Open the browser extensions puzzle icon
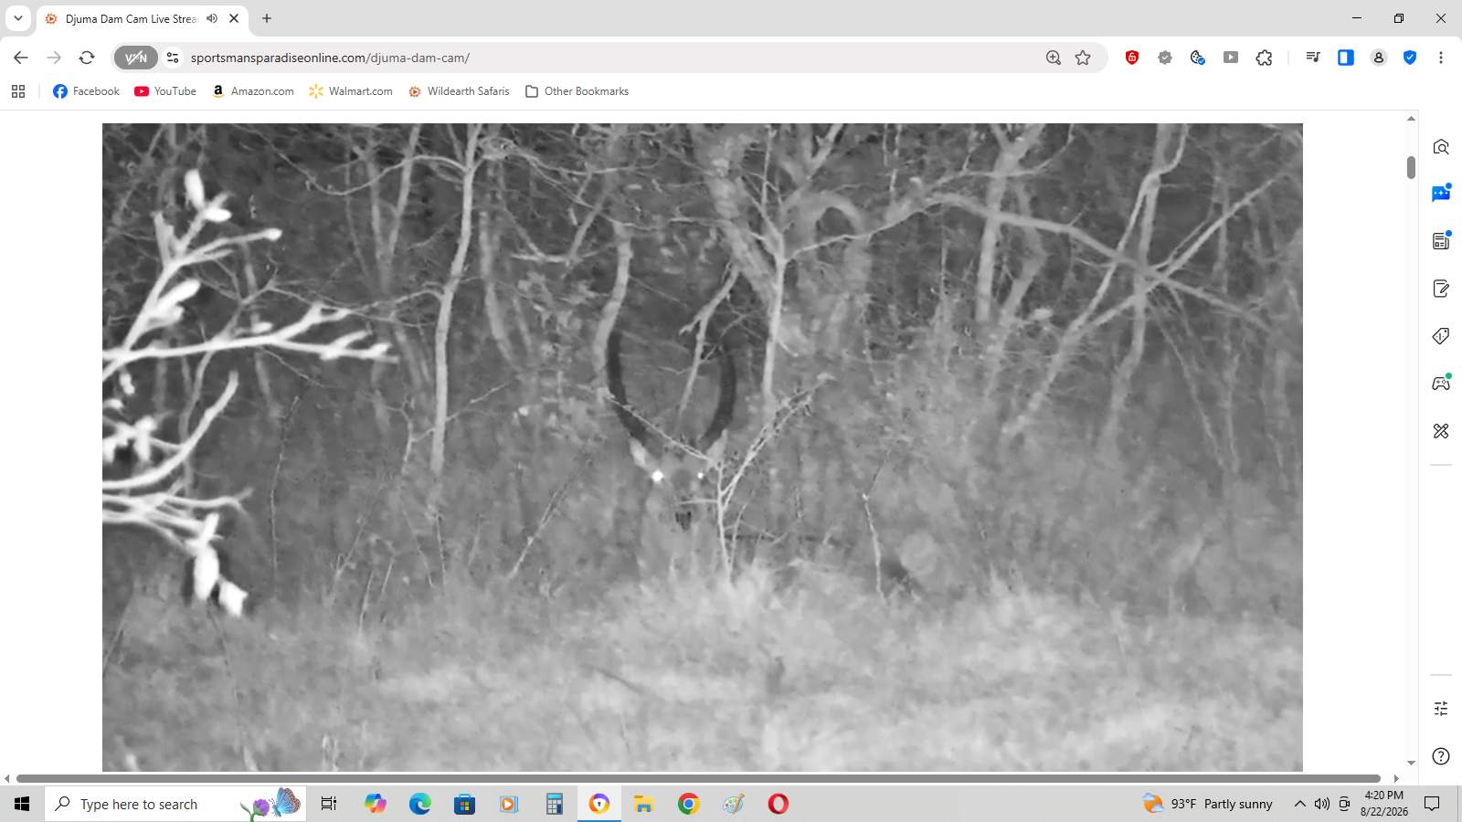Viewport: 1462px width, 822px height. 1264,58
